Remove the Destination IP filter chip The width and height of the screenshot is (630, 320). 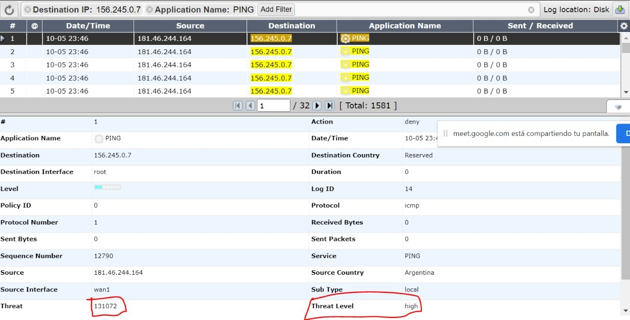point(28,10)
